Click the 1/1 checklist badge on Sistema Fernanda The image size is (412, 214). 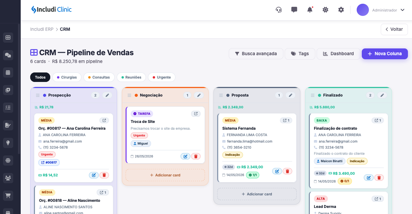tap(252, 175)
